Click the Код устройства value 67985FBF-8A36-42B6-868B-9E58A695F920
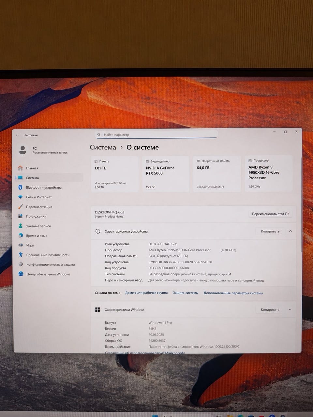The height and width of the screenshot is (417, 313). (180, 262)
